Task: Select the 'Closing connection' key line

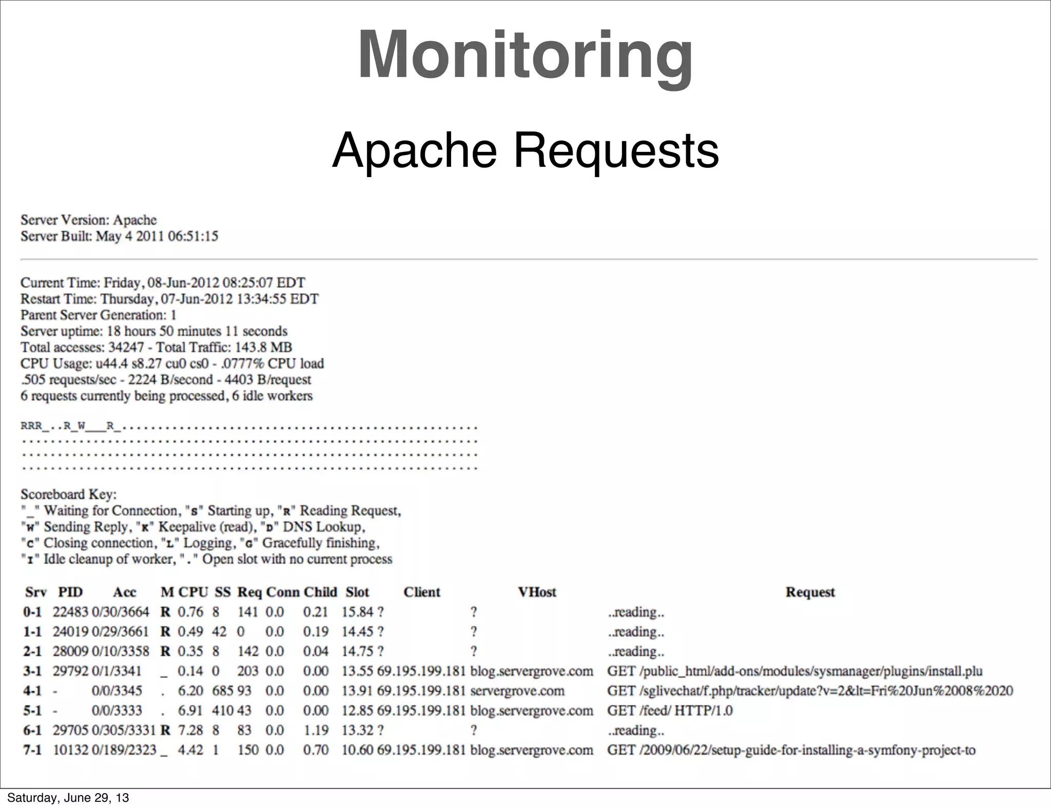Action: coord(200,543)
